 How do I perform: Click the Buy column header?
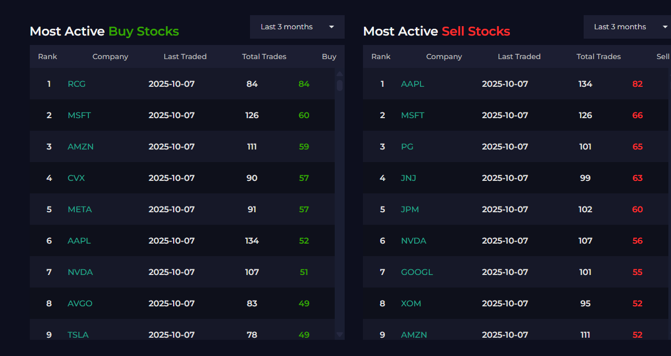coord(329,56)
